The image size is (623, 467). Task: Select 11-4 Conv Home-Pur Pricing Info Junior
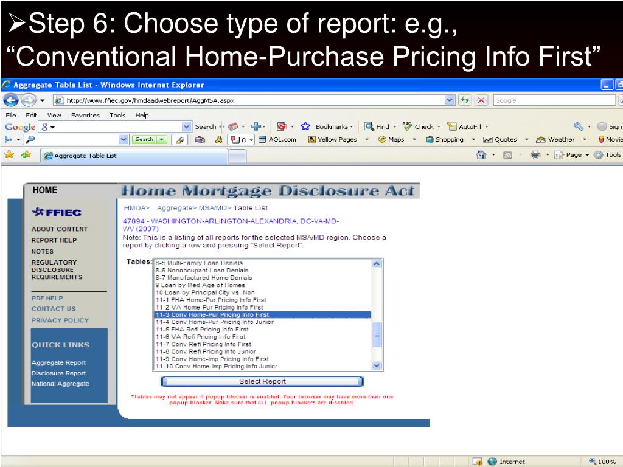[262, 322]
